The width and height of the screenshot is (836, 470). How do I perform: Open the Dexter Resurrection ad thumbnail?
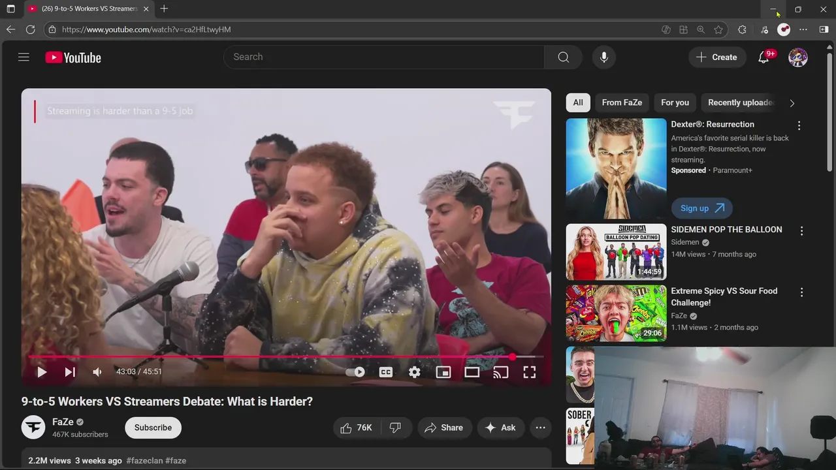[x=616, y=168]
